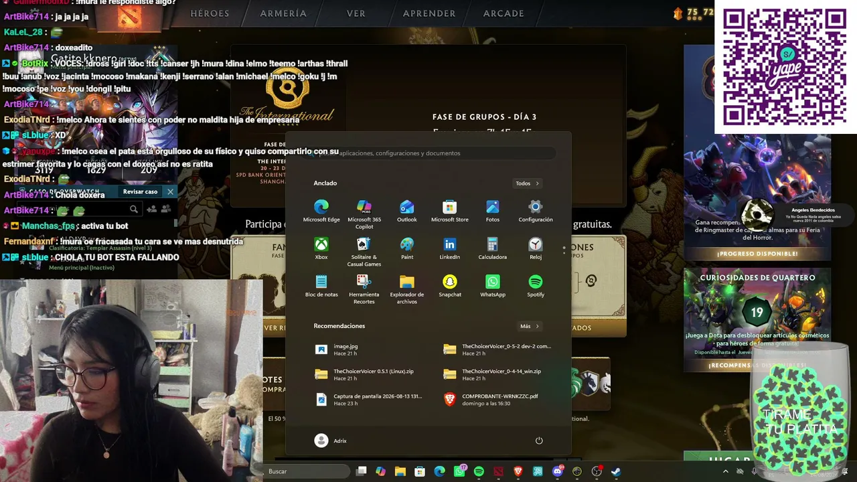
Task: Click the pinned apps page indicator dots
Action: coord(564,250)
